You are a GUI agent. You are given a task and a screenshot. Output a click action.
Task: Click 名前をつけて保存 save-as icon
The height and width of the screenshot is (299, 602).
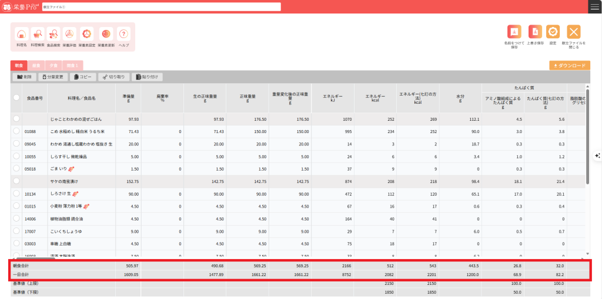pyautogui.click(x=514, y=32)
